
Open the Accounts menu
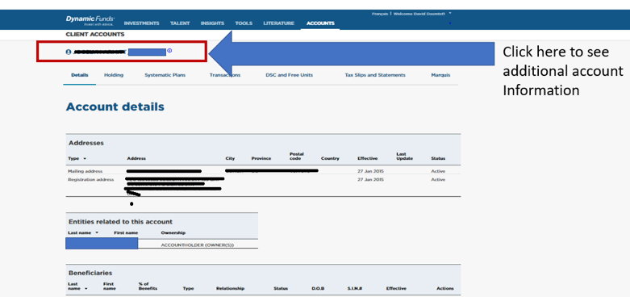click(320, 23)
